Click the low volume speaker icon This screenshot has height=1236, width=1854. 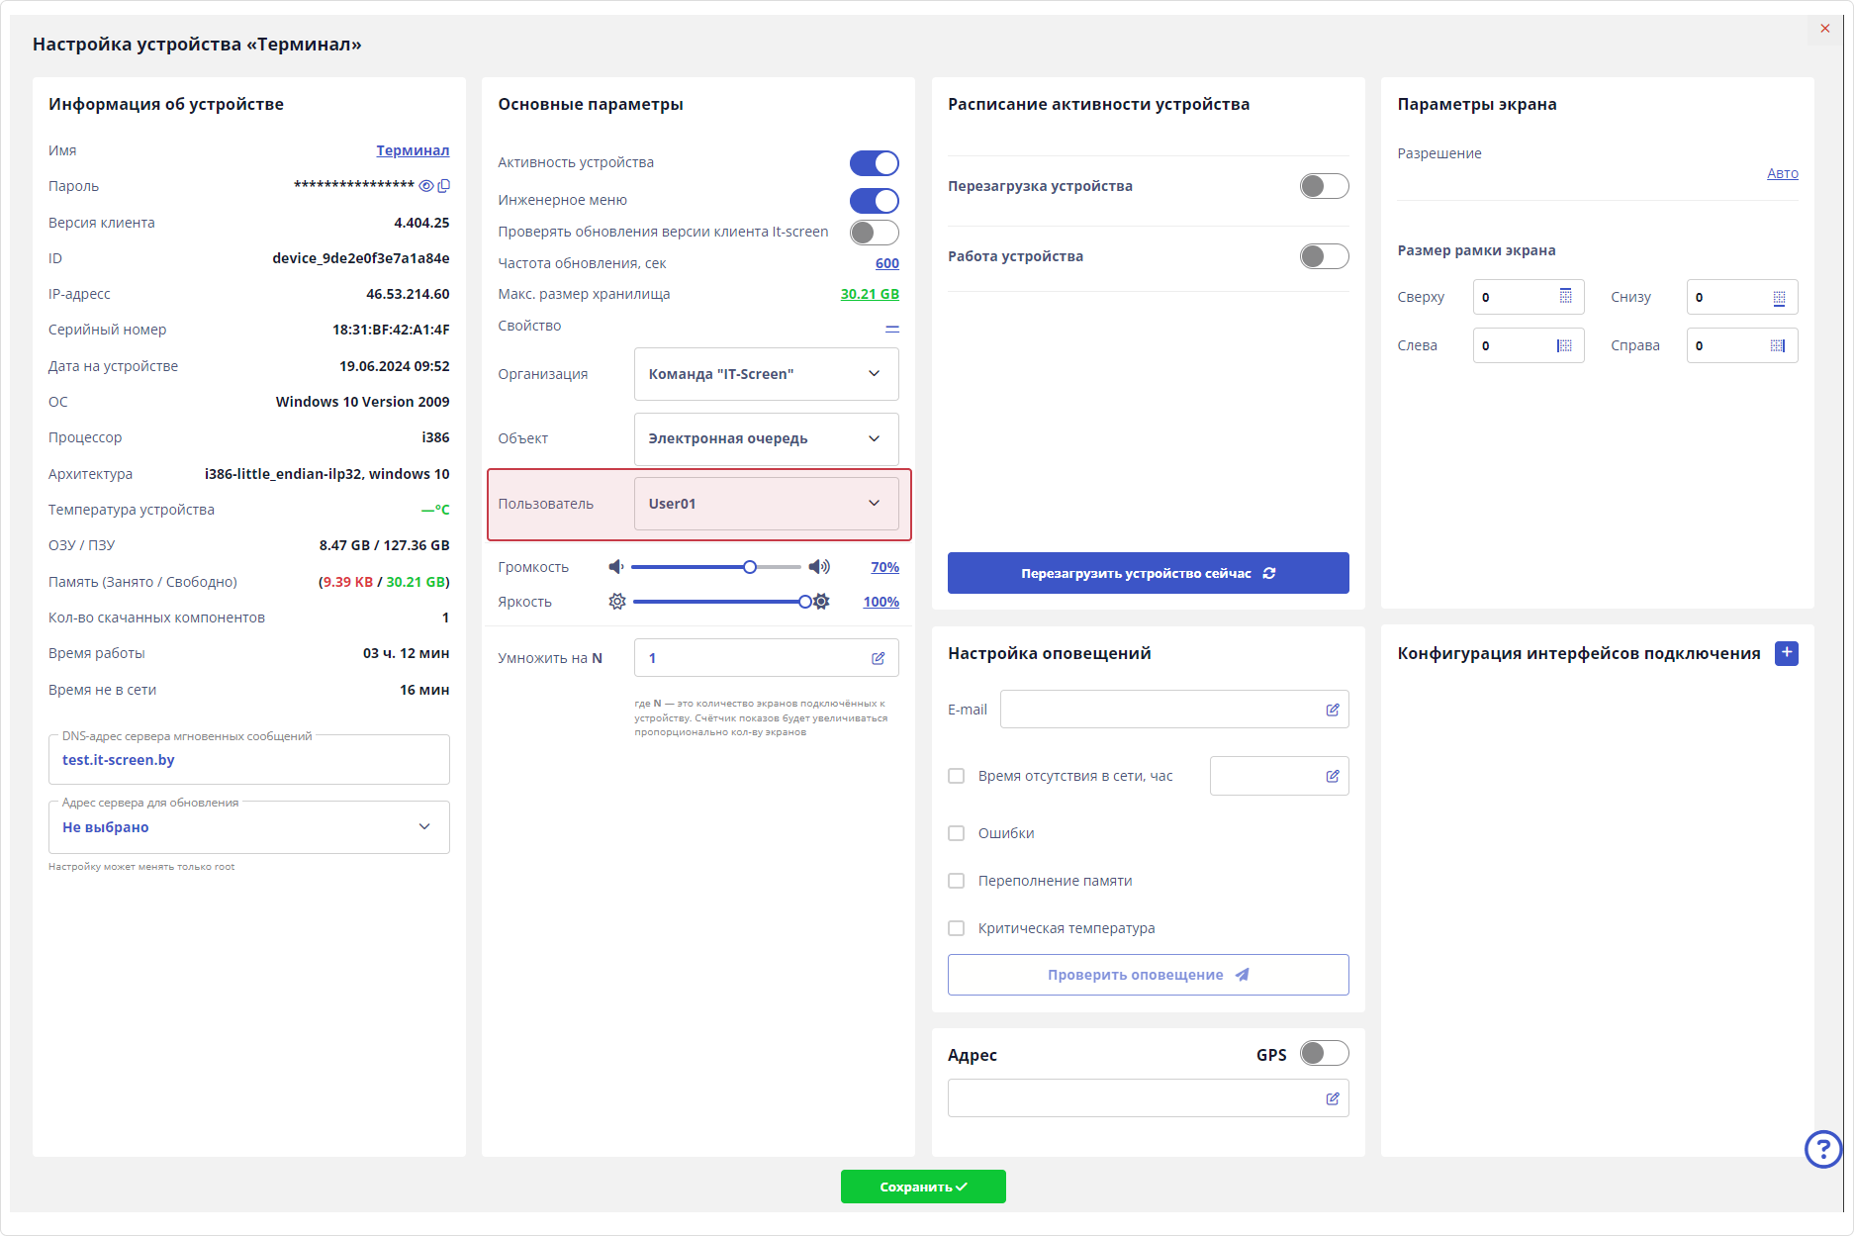pos(616,567)
